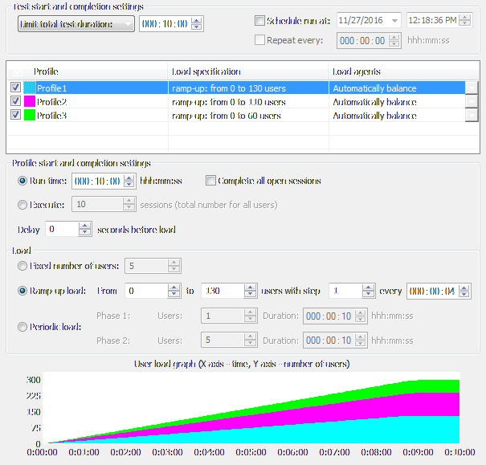Screen dimensions: 486x465
Task: Expand Load agents dropdown for Profile3
Action: tap(472, 116)
